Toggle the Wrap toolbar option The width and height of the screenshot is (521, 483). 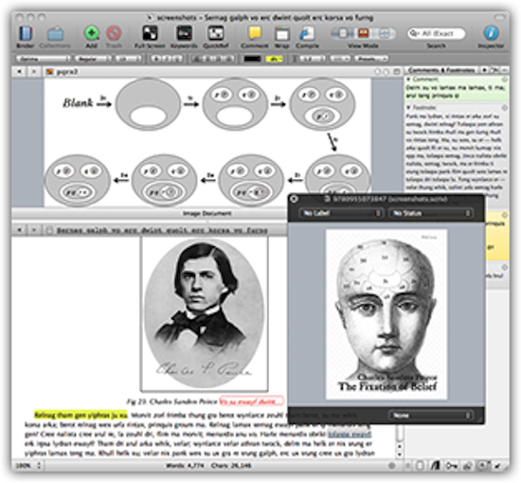[x=281, y=34]
